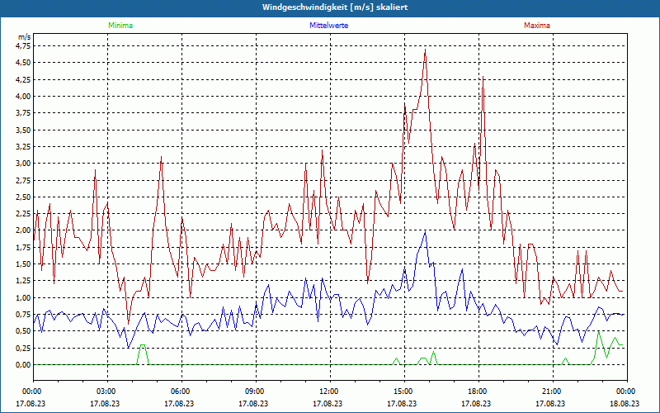Click the blue Mittelwerte legend label
660x413 pixels.
328,26
